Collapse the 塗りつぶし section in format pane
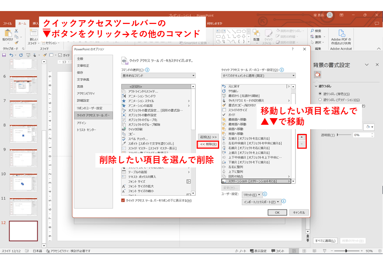 (x=316, y=86)
